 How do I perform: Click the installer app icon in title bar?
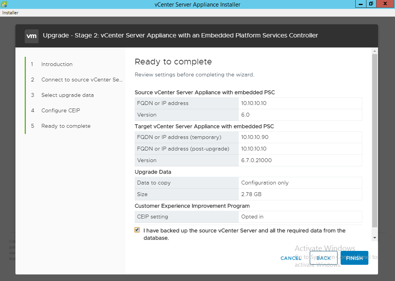[x=4, y=4]
